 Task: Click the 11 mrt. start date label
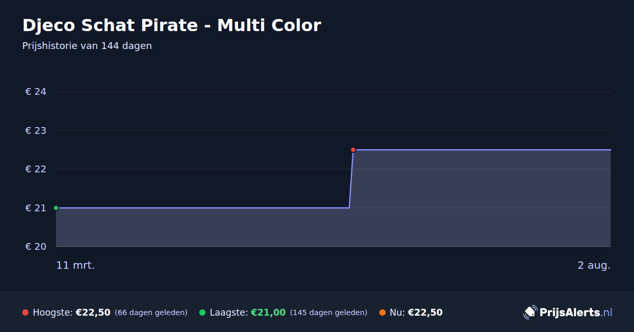pyautogui.click(x=76, y=266)
